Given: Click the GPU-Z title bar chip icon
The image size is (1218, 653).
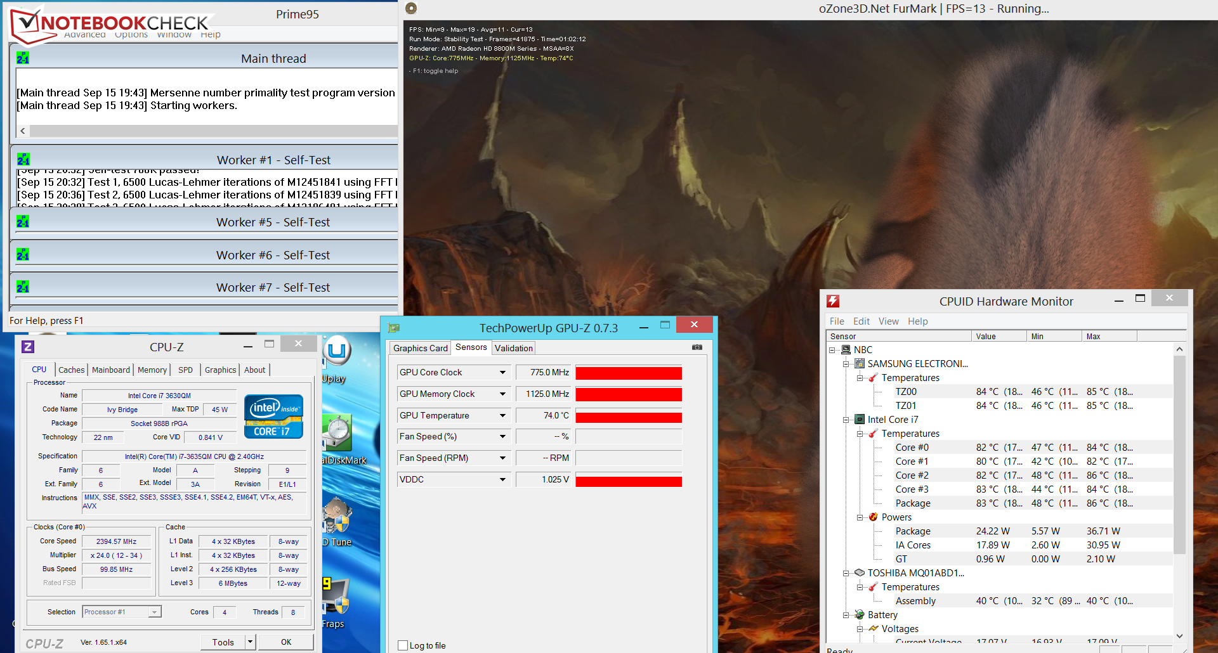Looking at the screenshot, I should tap(394, 328).
